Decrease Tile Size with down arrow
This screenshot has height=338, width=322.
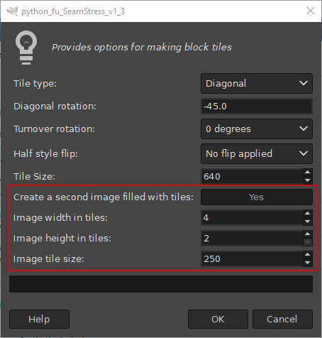307,180
